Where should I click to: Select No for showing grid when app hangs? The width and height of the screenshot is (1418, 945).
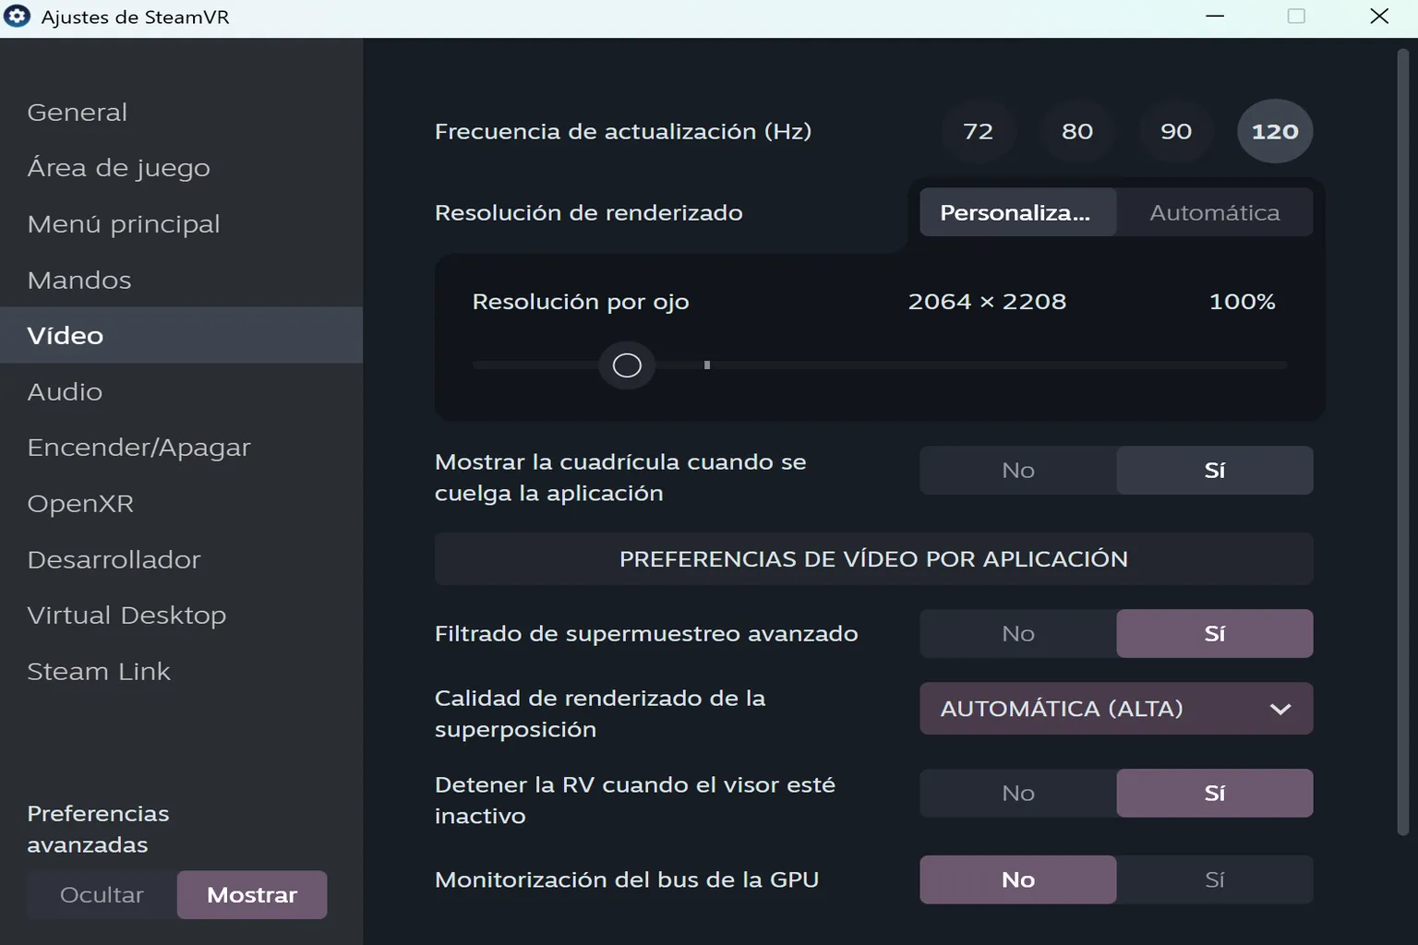(1018, 471)
